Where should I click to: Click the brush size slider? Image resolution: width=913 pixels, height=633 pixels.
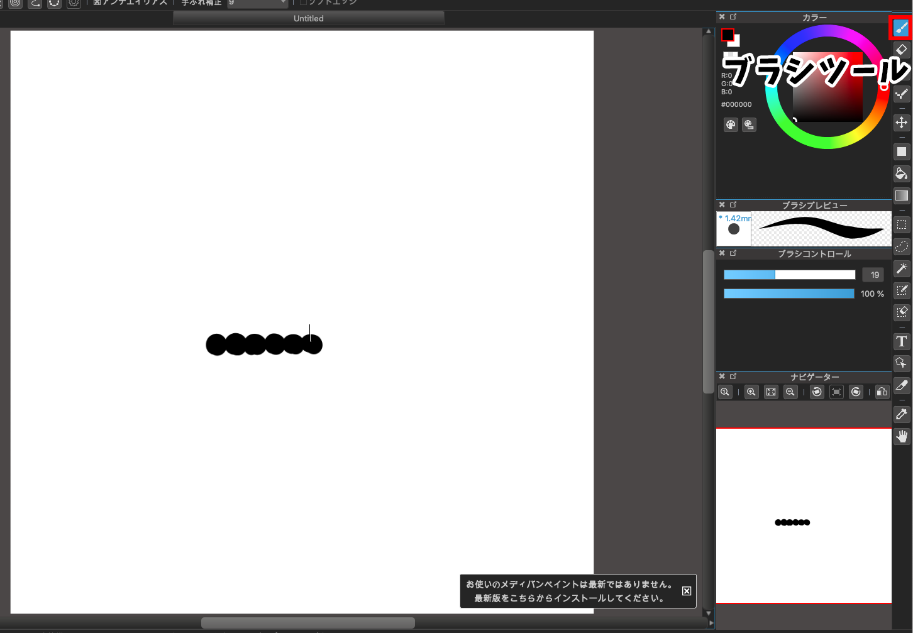[x=789, y=275]
